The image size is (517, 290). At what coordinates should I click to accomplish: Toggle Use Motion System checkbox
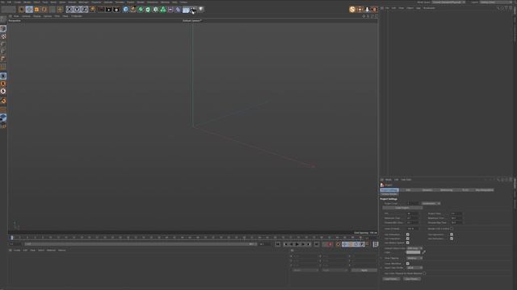[407, 242]
